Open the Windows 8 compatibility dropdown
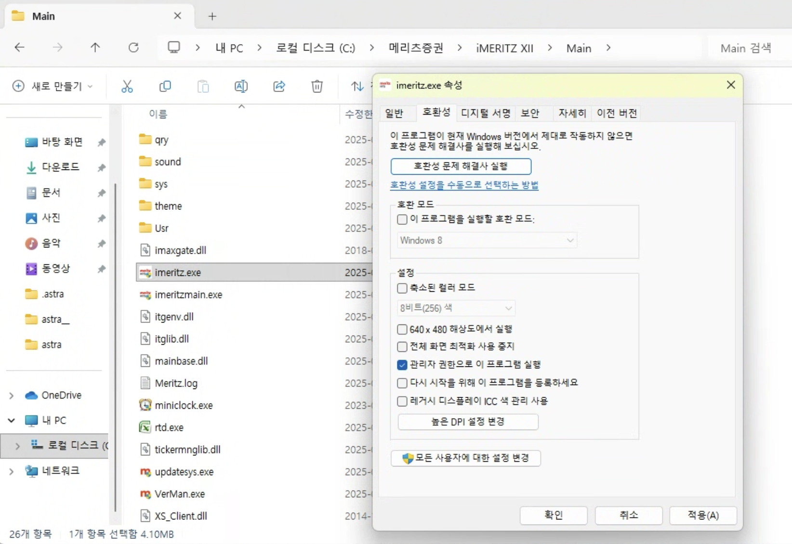The width and height of the screenshot is (792, 544). 487,240
